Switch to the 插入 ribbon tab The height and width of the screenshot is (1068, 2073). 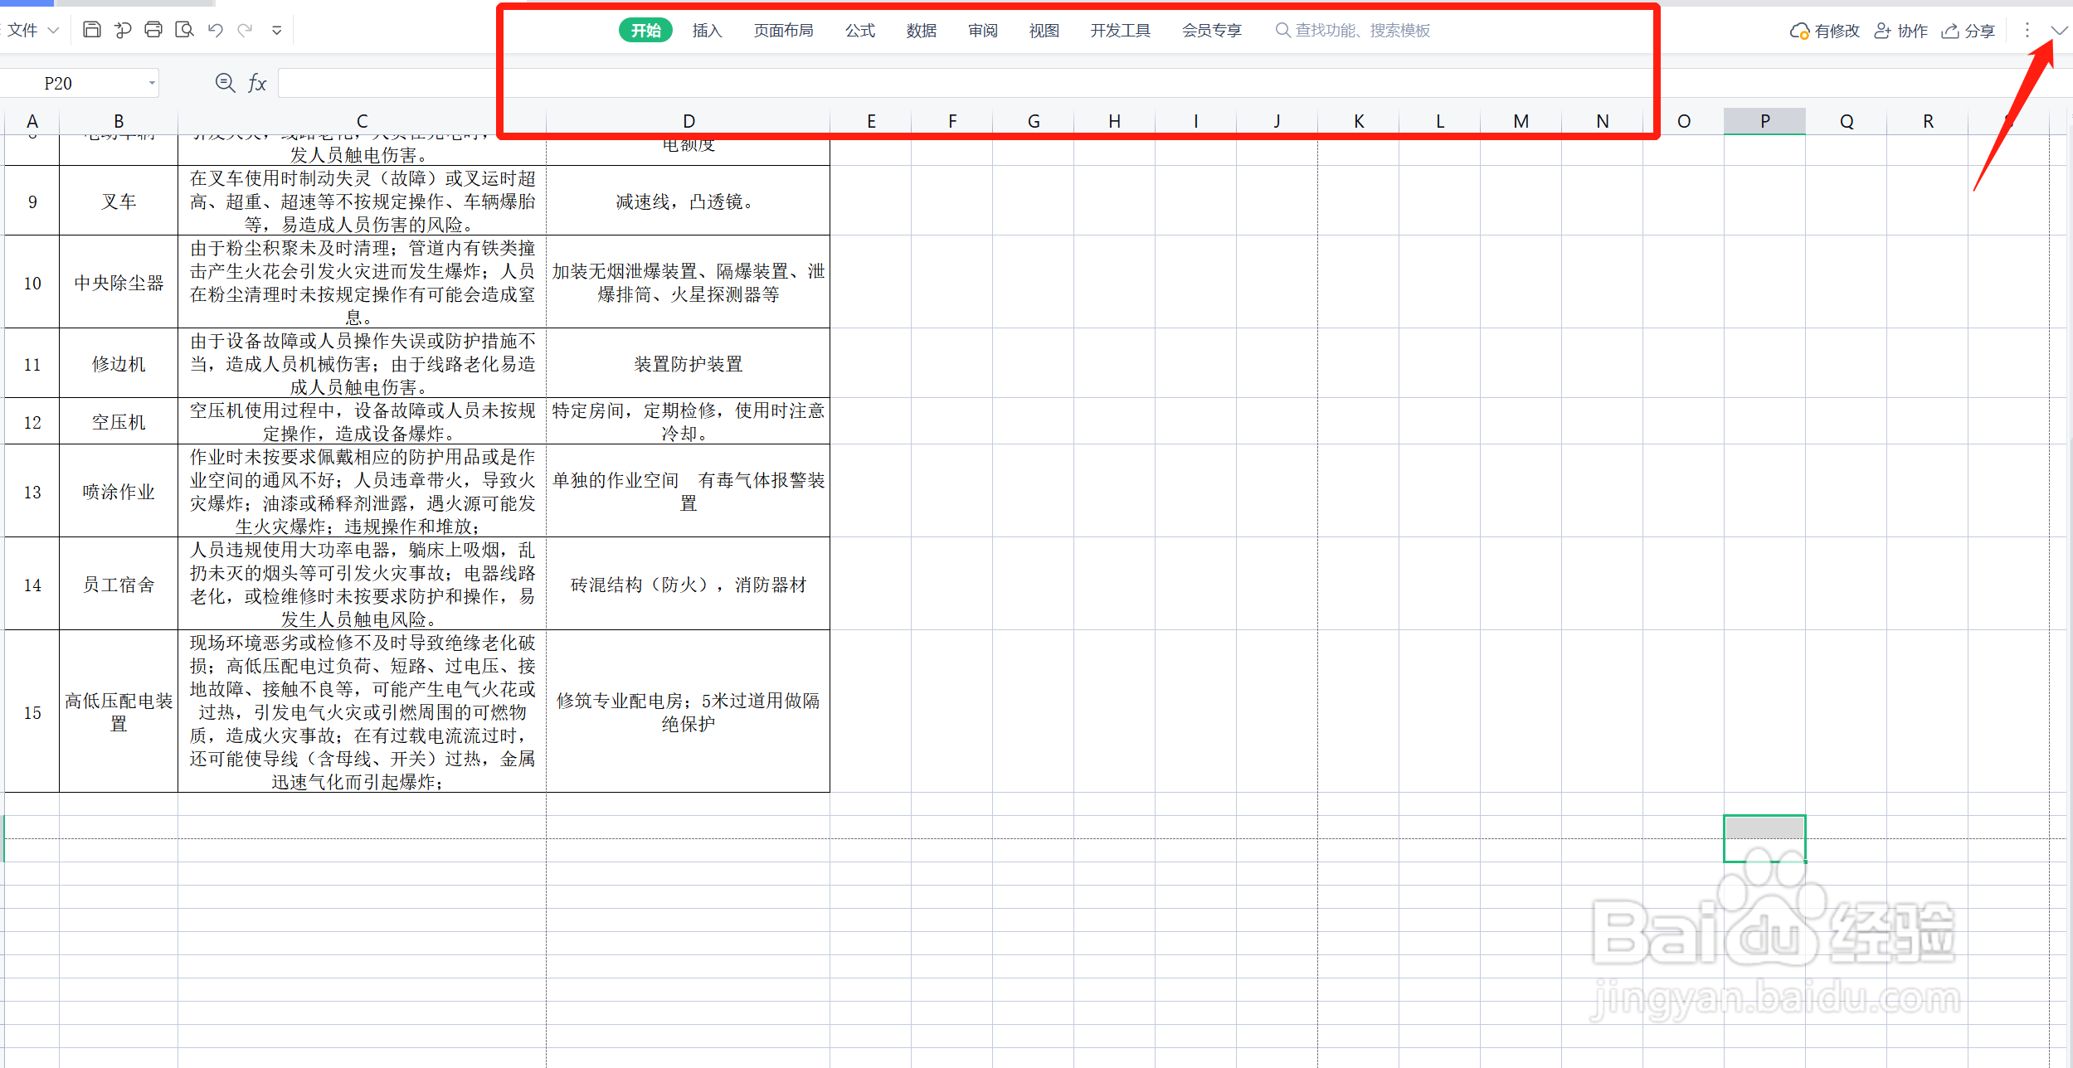(x=706, y=30)
